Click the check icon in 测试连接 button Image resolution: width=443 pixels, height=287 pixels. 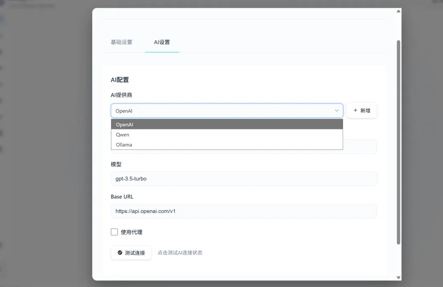point(120,253)
